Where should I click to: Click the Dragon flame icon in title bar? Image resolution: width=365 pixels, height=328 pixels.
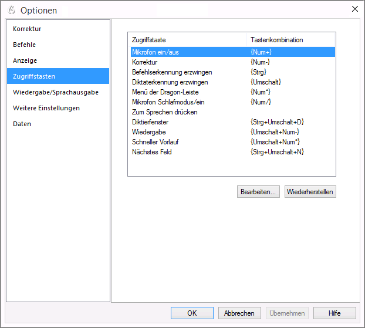point(11,10)
